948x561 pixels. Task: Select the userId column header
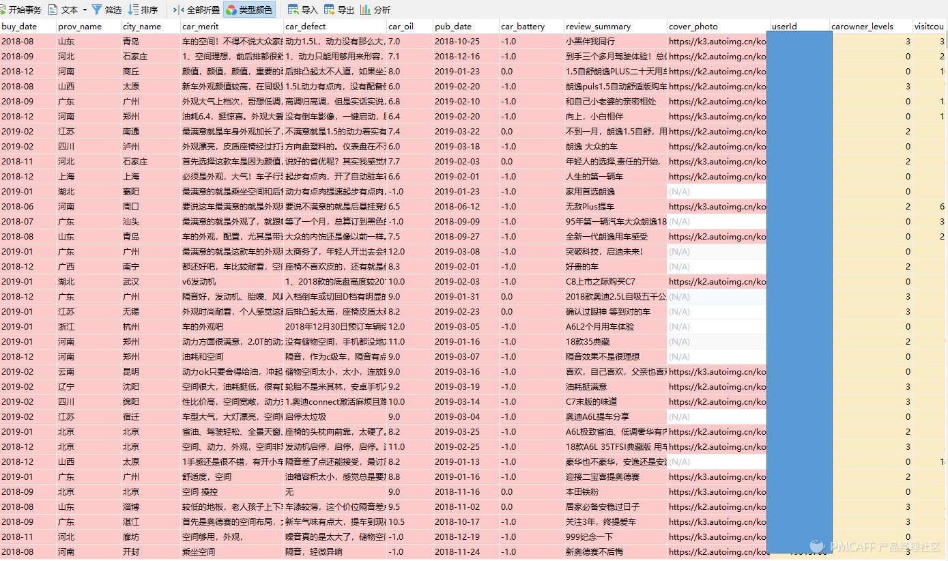point(799,27)
